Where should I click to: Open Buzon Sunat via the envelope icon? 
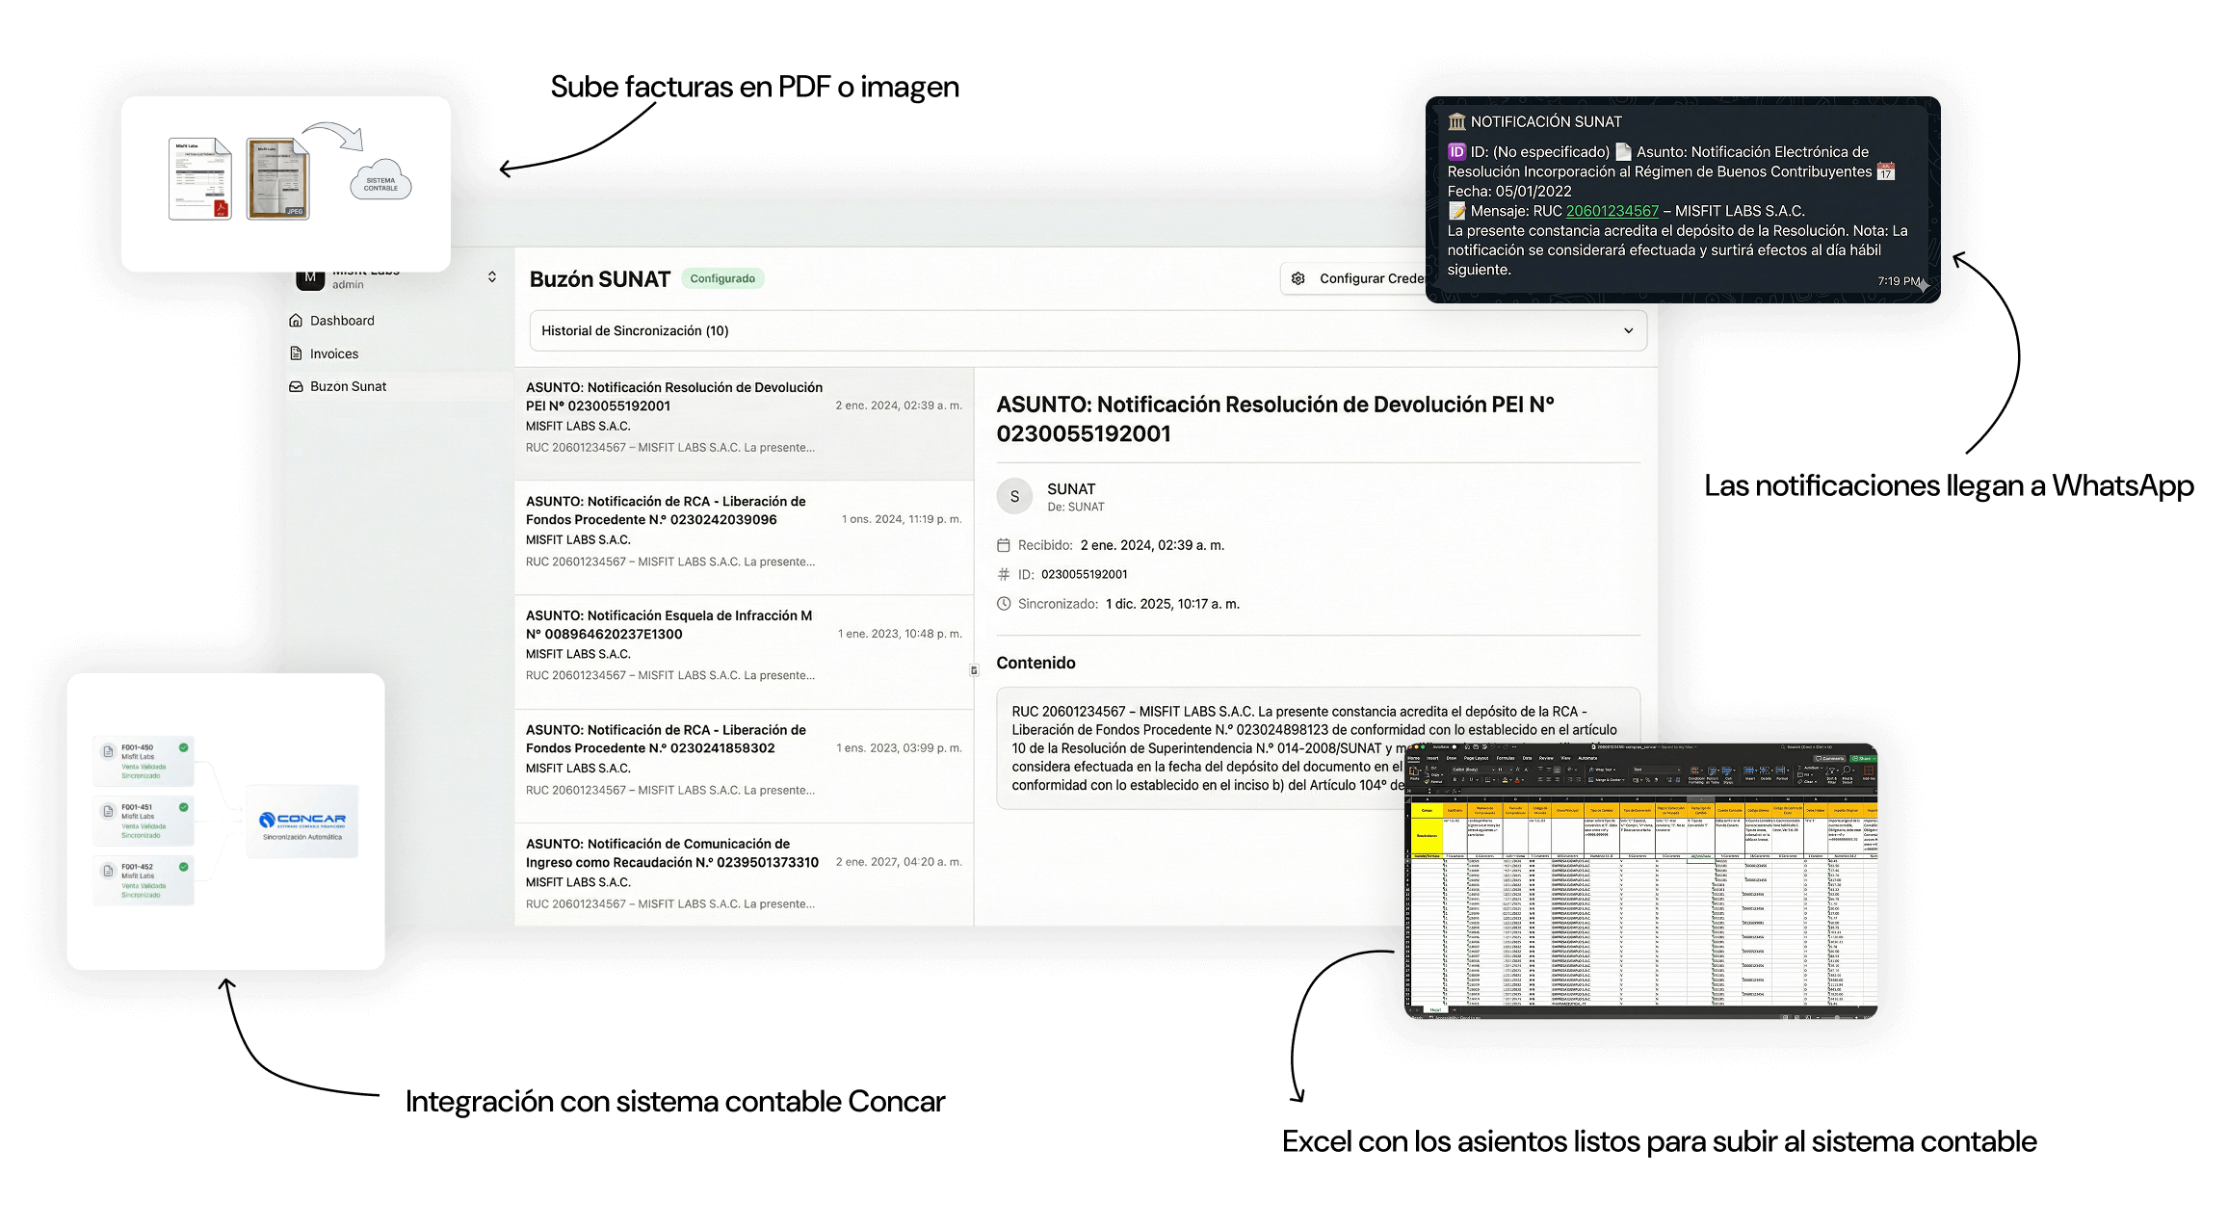pos(297,386)
